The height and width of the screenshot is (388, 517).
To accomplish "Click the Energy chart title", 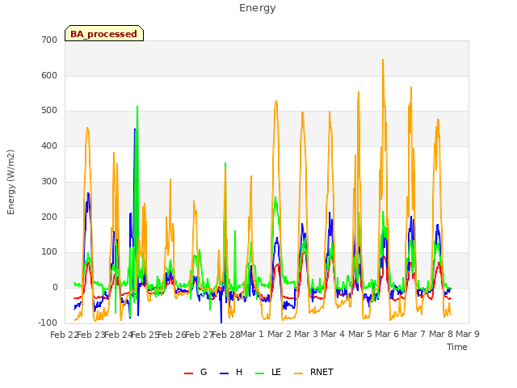I will pos(258,8).
